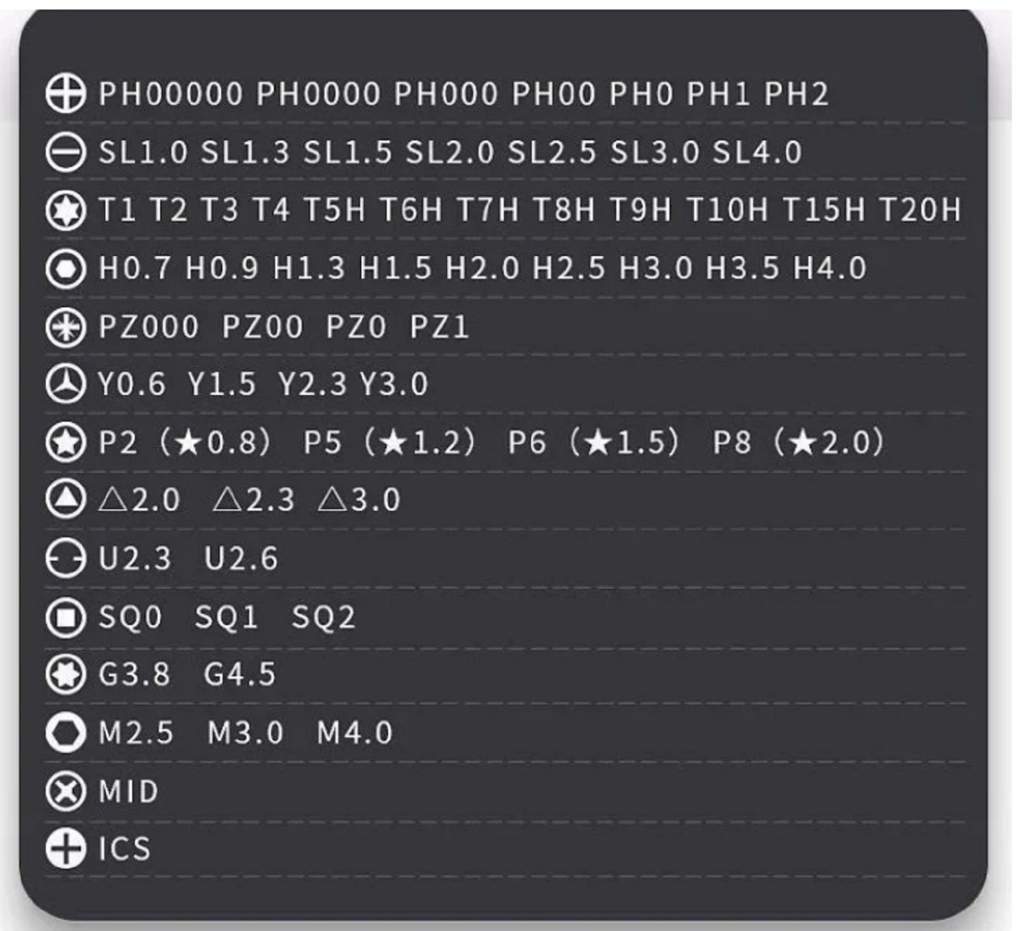Click the plus icon beside ICS
The height and width of the screenshot is (931, 1020).
click(x=66, y=849)
